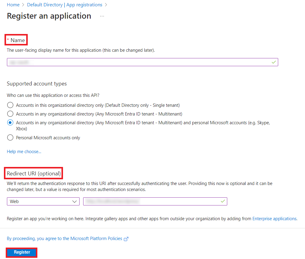Click the green checkmark in the Name field
Image resolution: width=305 pixels, height=259 pixels.
click(x=274, y=62)
